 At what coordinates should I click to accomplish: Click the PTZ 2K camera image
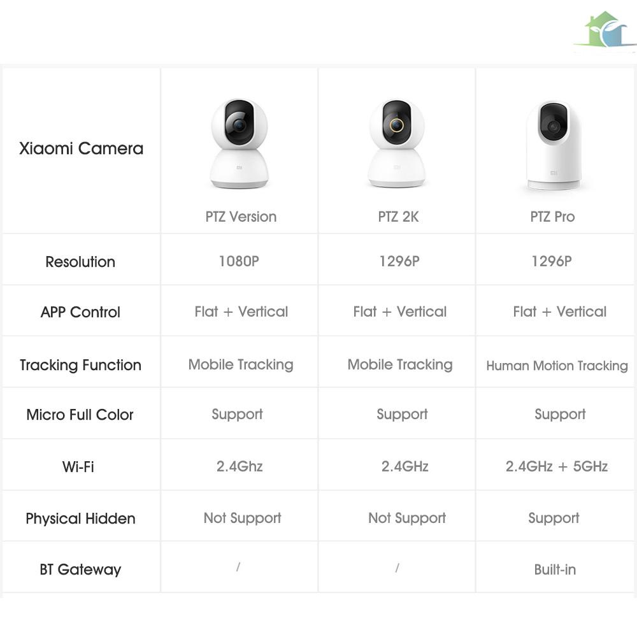click(x=397, y=144)
